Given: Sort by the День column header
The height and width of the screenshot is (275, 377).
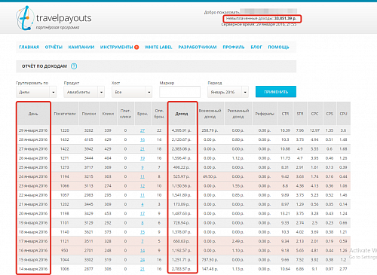Looking at the screenshot, I should pyautogui.click(x=33, y=114).
